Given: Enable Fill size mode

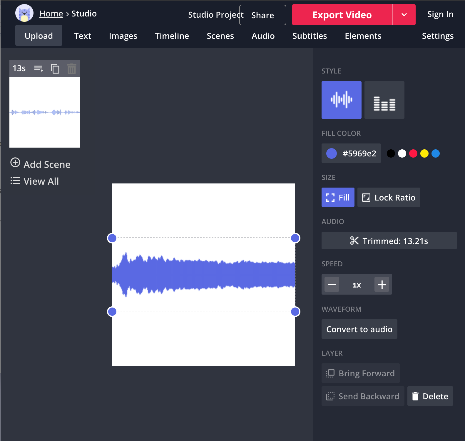Looking at the screenshot, I should click(338, 197).
